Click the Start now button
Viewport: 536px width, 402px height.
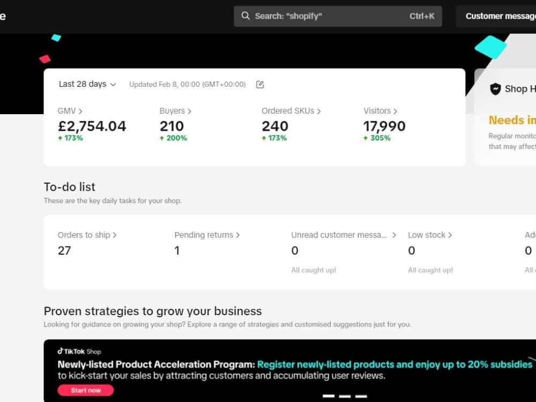[86, 390]
